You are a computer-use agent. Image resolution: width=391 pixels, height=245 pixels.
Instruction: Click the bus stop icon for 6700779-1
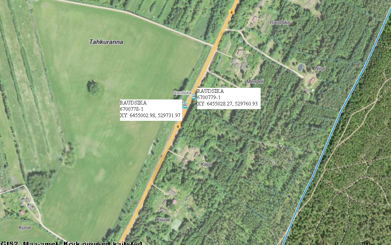[193, 96]
